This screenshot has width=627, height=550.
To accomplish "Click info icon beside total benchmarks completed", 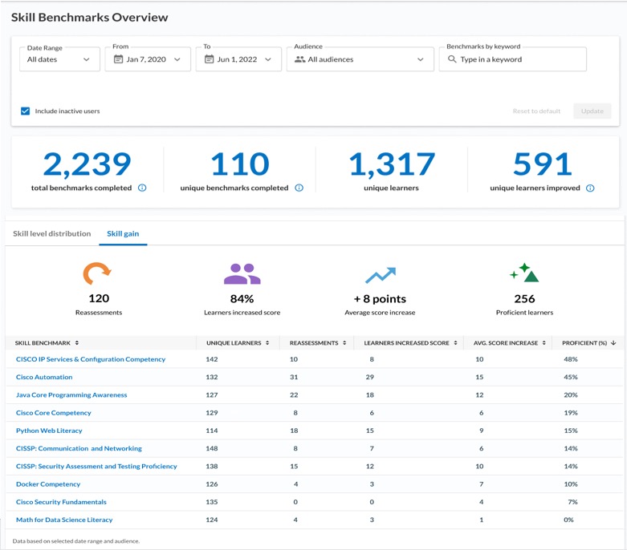I will pyautogui.click(x=142, y=188).
